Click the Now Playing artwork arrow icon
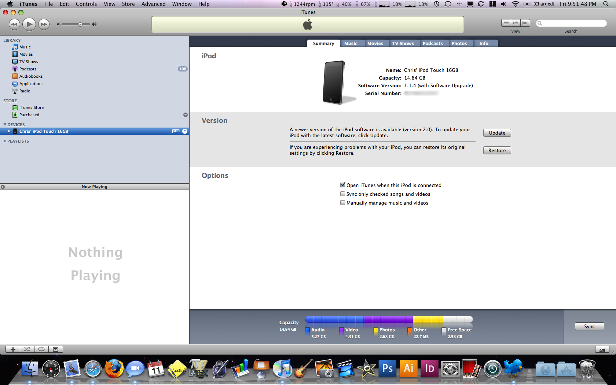 [3, 187]
